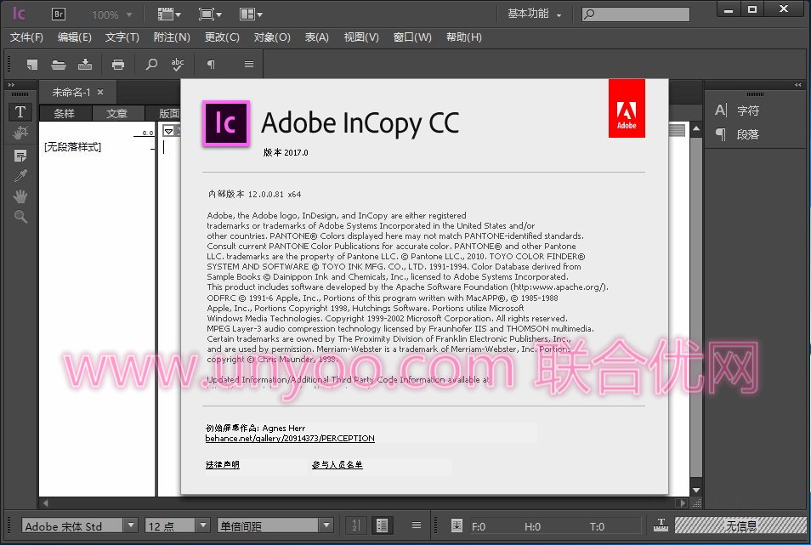Image resolution: width=811 pixels, height=545 pixels.
Task: Click the 无信息 copyfit progress bar
Action: tap(740, 525)
